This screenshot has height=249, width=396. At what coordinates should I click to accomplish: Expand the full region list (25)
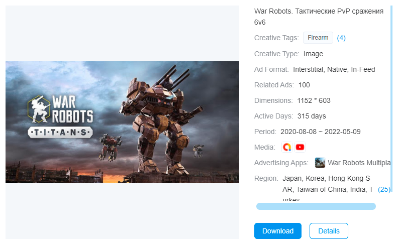[384, 189]
